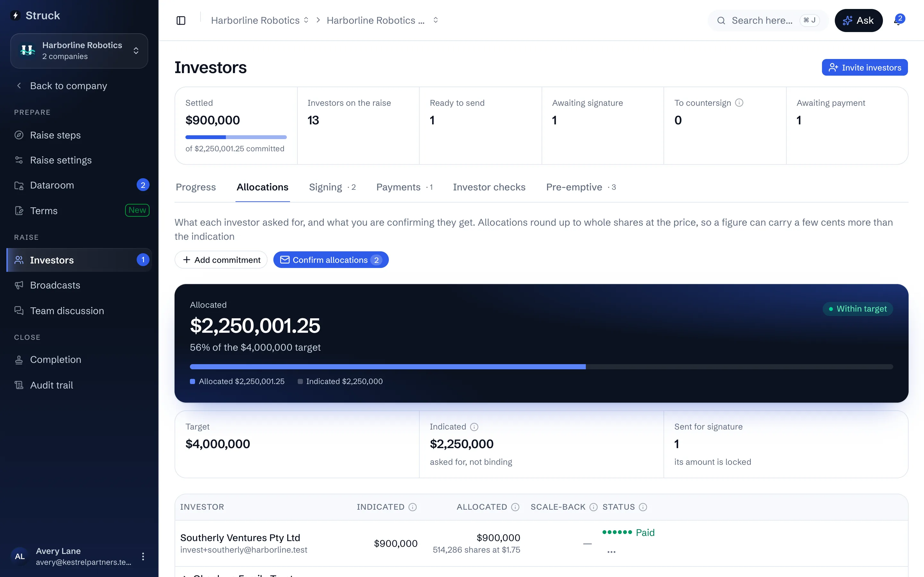The image size is (924, 577).
Task: Expand the Harborline Robotics company switcher
Action: click(79, 51)
